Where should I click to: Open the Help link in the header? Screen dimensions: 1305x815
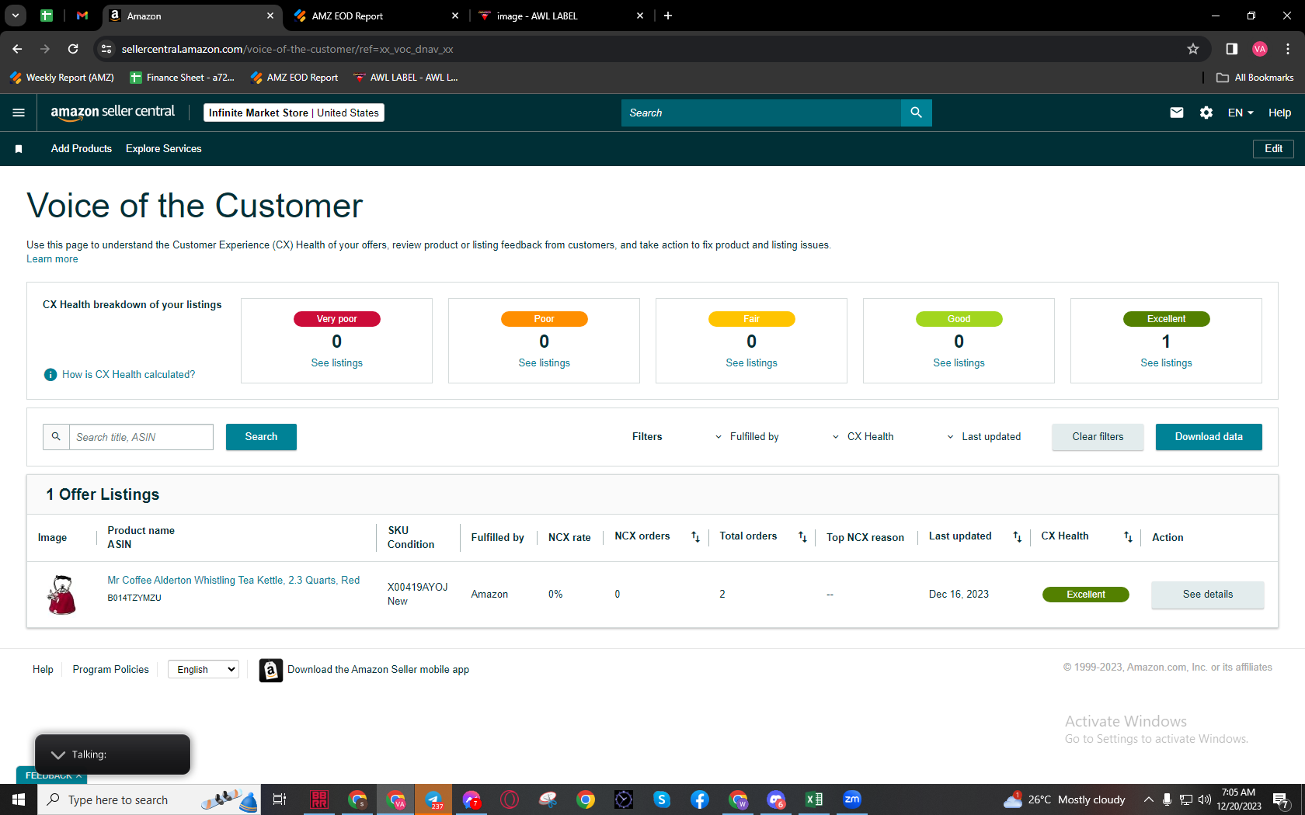click(x=1279, y=113)
